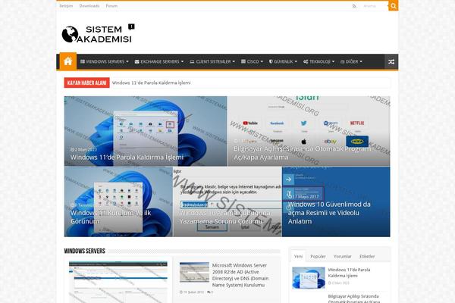Open the Forum link
455x303 pixels.
tap(111, 6)
